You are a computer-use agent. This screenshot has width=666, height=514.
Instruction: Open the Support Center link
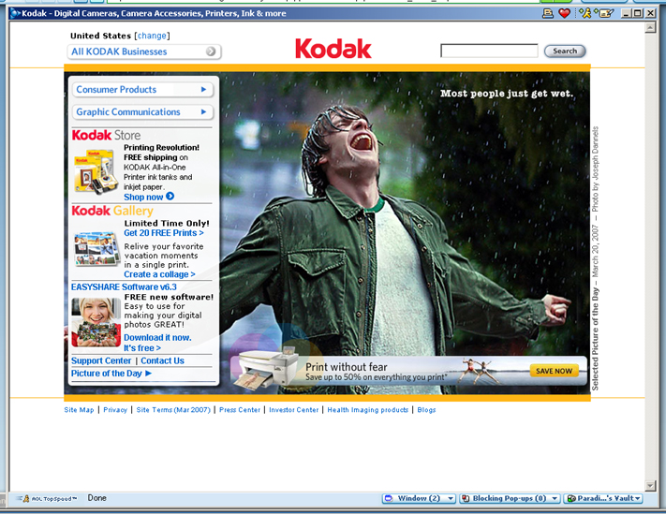point(101,360)
